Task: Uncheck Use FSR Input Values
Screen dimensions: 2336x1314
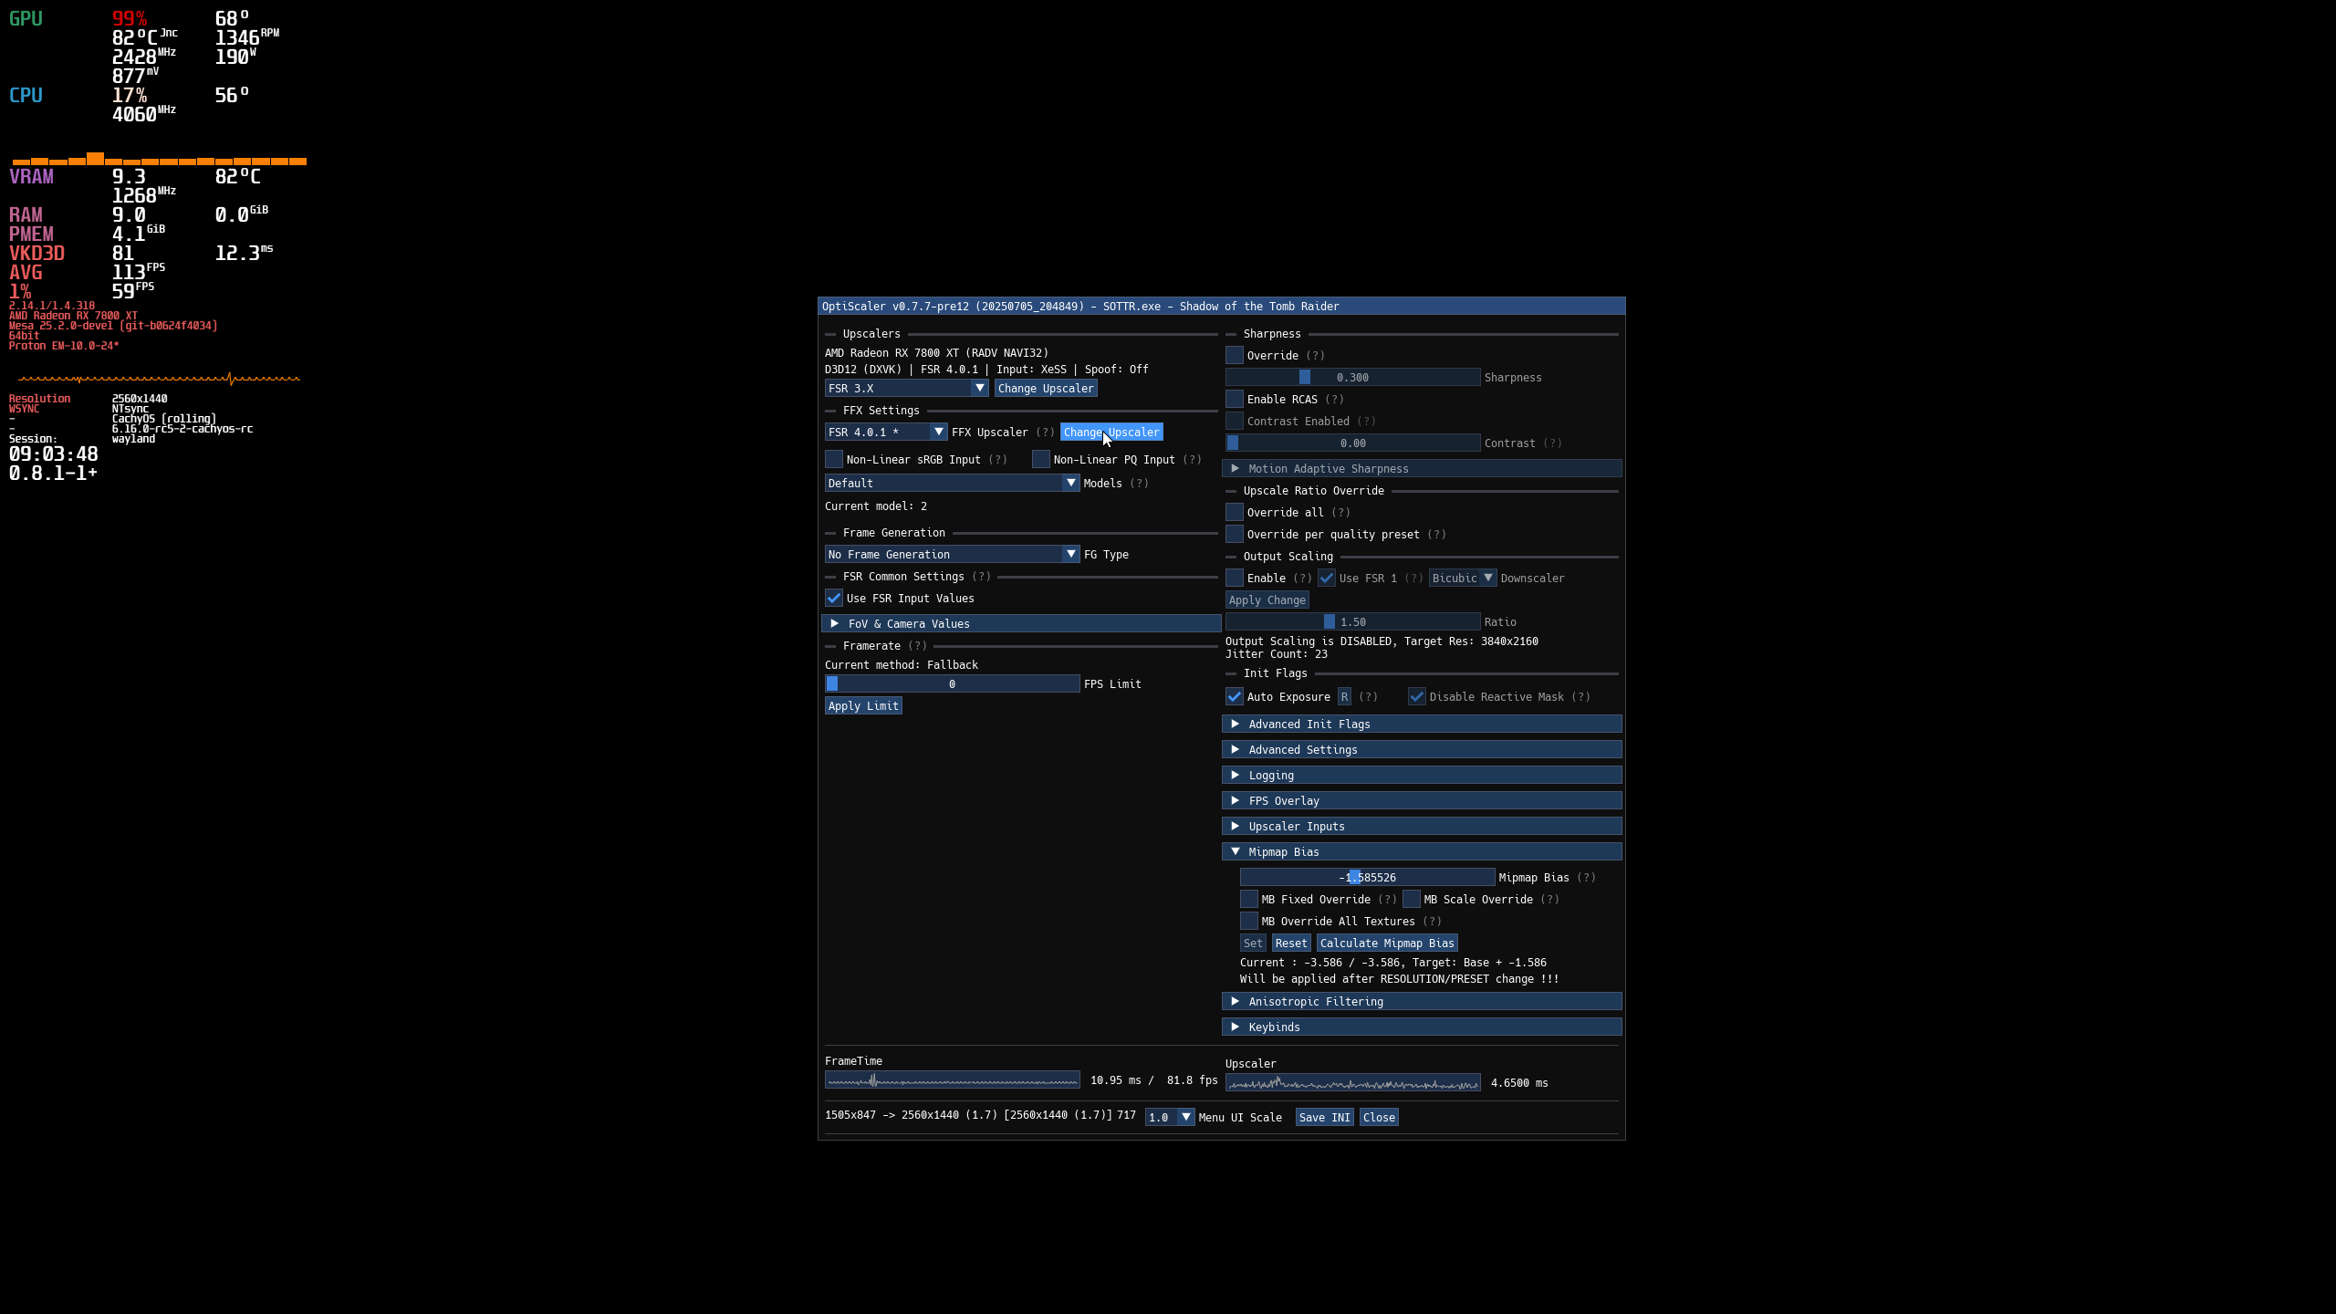Action: click(x=834, y=599)
